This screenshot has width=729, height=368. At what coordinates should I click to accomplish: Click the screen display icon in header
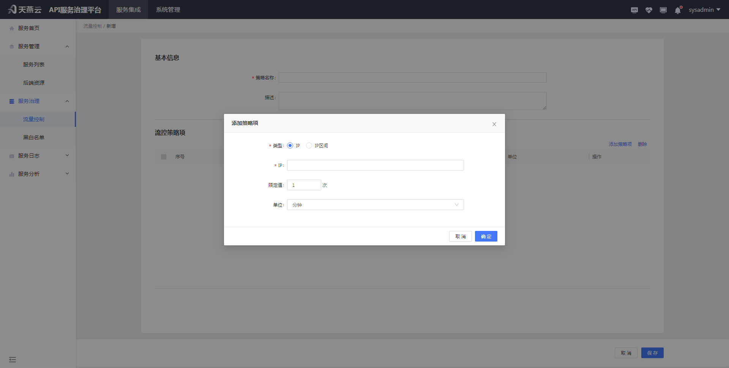[x=663, y=10]
